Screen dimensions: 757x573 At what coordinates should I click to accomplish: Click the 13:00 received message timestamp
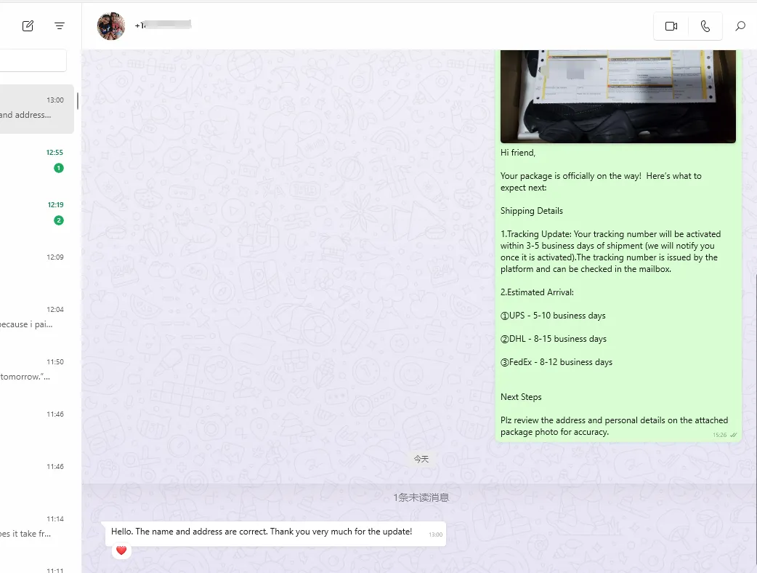(x=435, y=534)
